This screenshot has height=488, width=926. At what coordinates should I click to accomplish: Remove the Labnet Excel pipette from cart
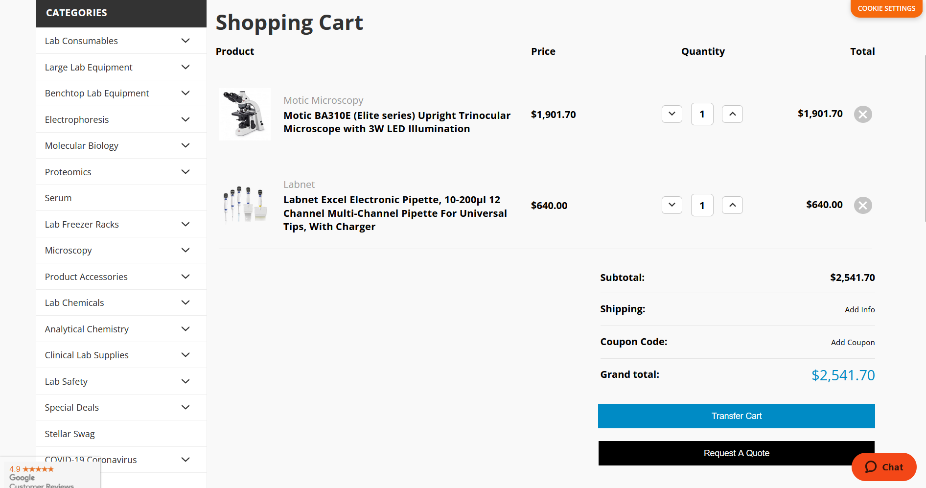[863, 206]
